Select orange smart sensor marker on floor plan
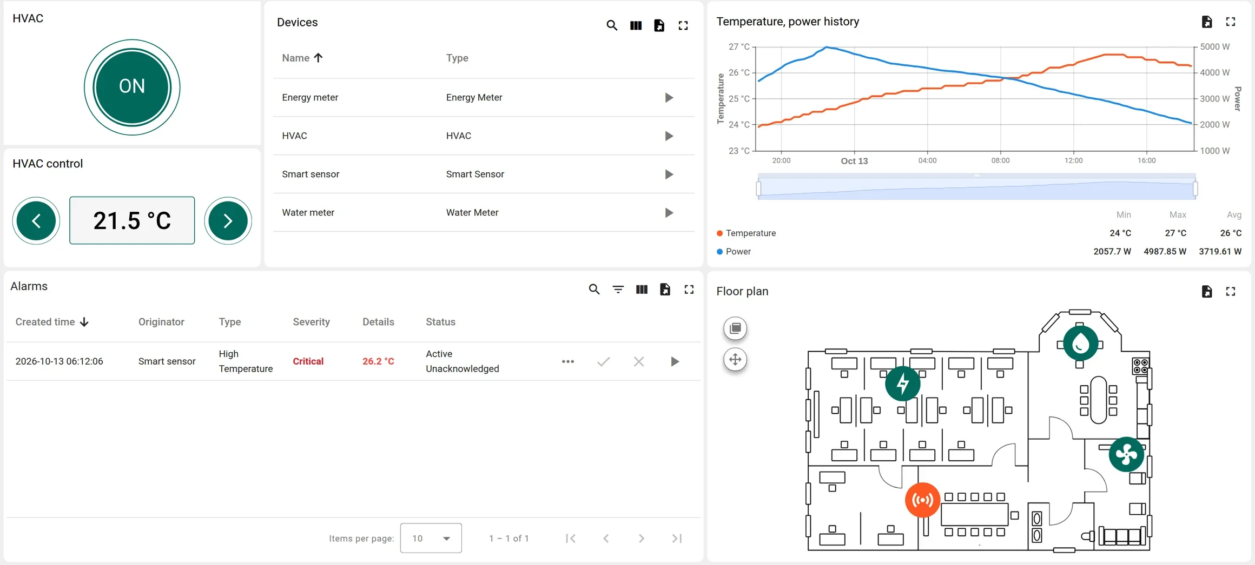The width and height of the screenshot is (1255, 565). coord(923,500)
